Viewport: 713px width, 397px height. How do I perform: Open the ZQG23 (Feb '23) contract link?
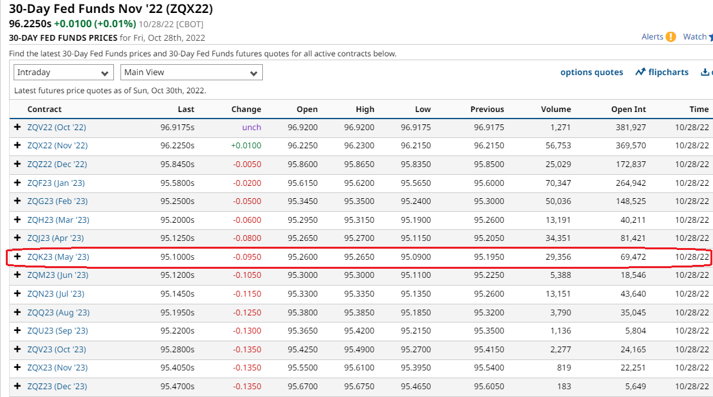58,201
